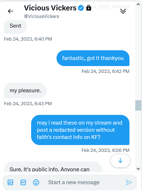Open the Vicious Vickers profile name

point(50,8)
